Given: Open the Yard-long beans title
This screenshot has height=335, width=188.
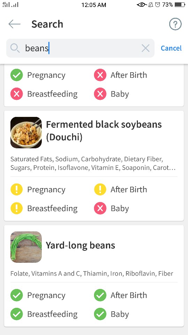Looking at the screenshot, I should [80, 245].
